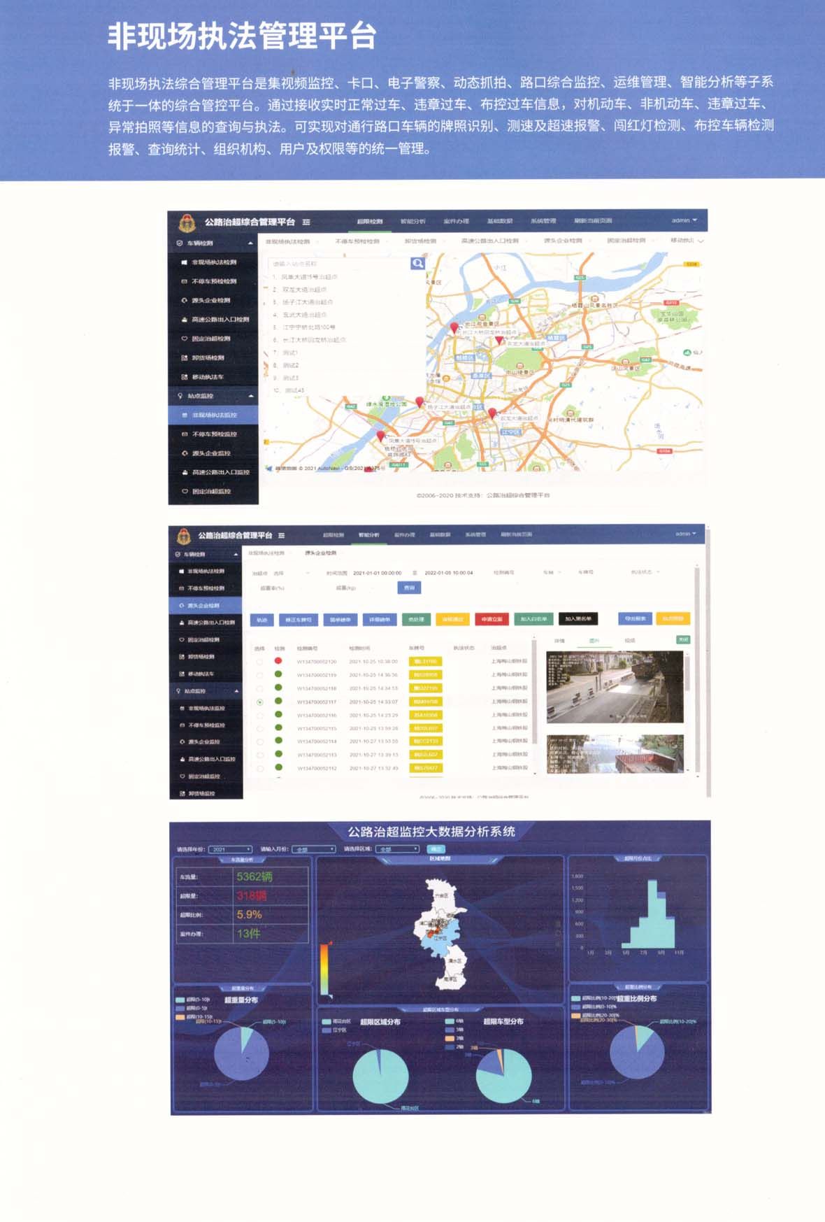Select the radio button for record W134700052120
The height and width of the screenshot is (1222, 825).
(x=260, y=662)
